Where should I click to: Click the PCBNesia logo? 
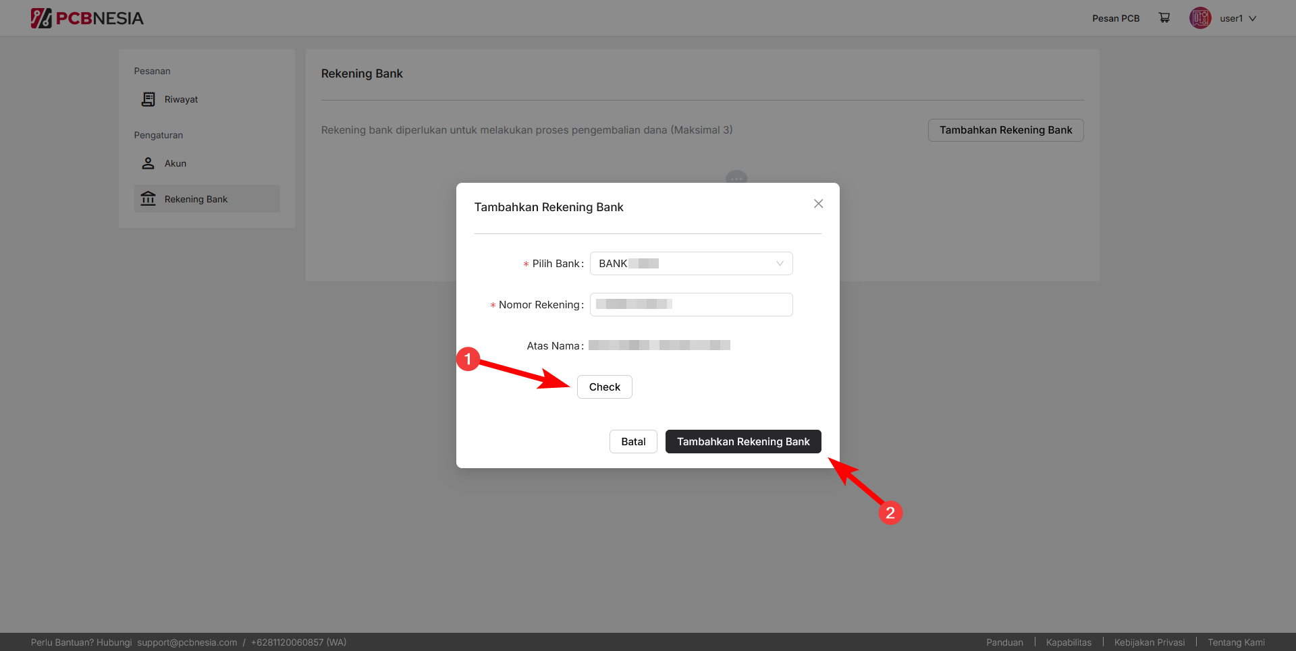[x=87, y=18]
